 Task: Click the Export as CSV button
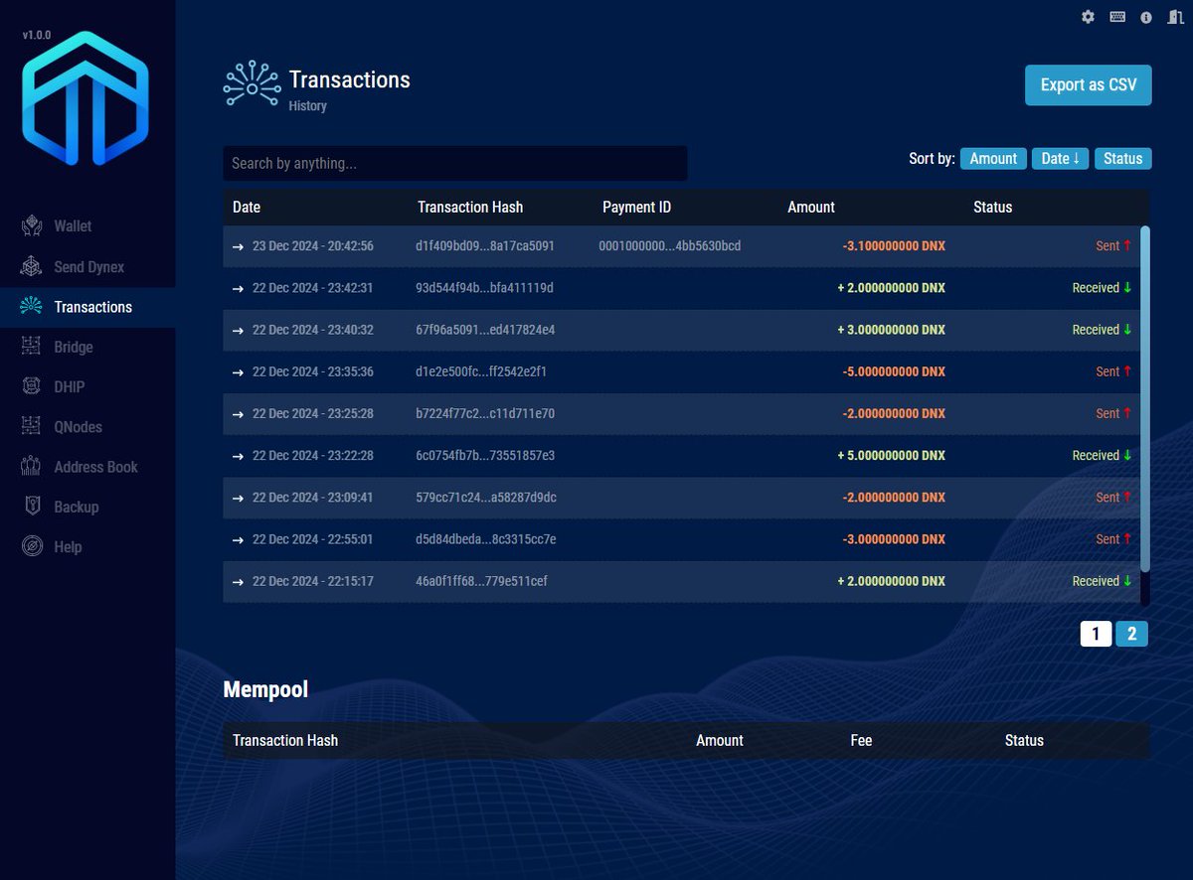point(1088,84)
